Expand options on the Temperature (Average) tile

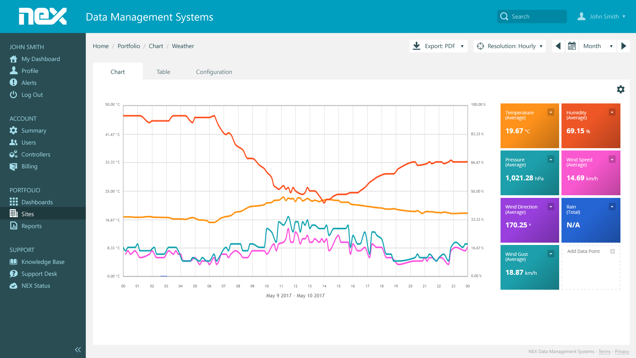point(551,112)
